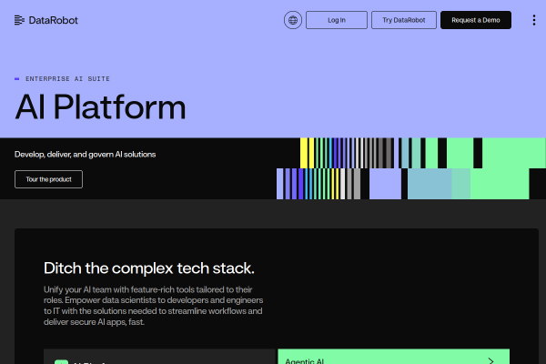
Task: Click the Log In button
Action: click(336, 20)
